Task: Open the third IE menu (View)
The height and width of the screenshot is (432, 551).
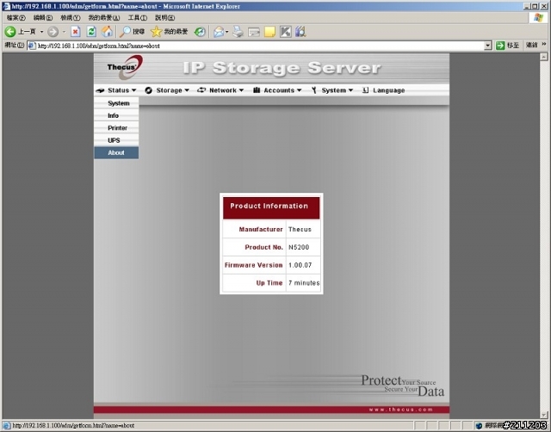Action: pos(70,17)
